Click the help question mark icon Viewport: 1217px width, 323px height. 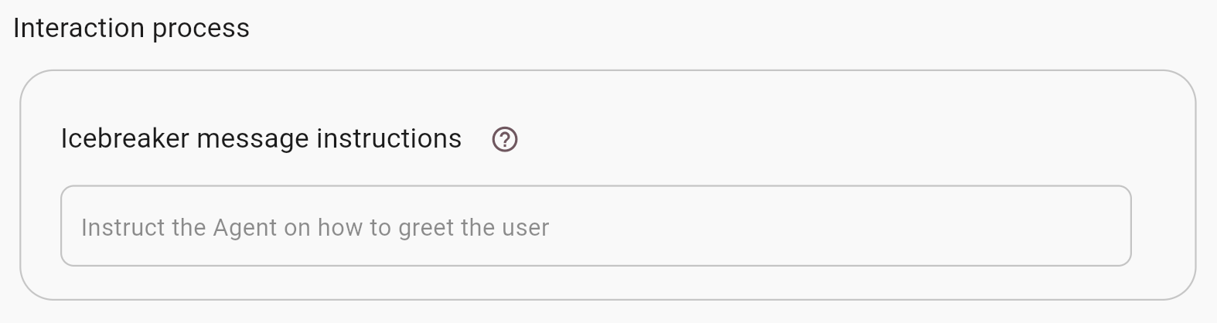pos(505,140)
